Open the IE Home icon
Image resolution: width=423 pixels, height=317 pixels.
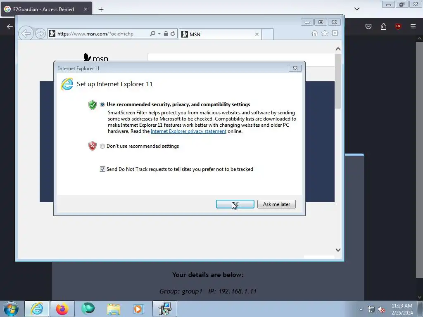pos(314,33)
